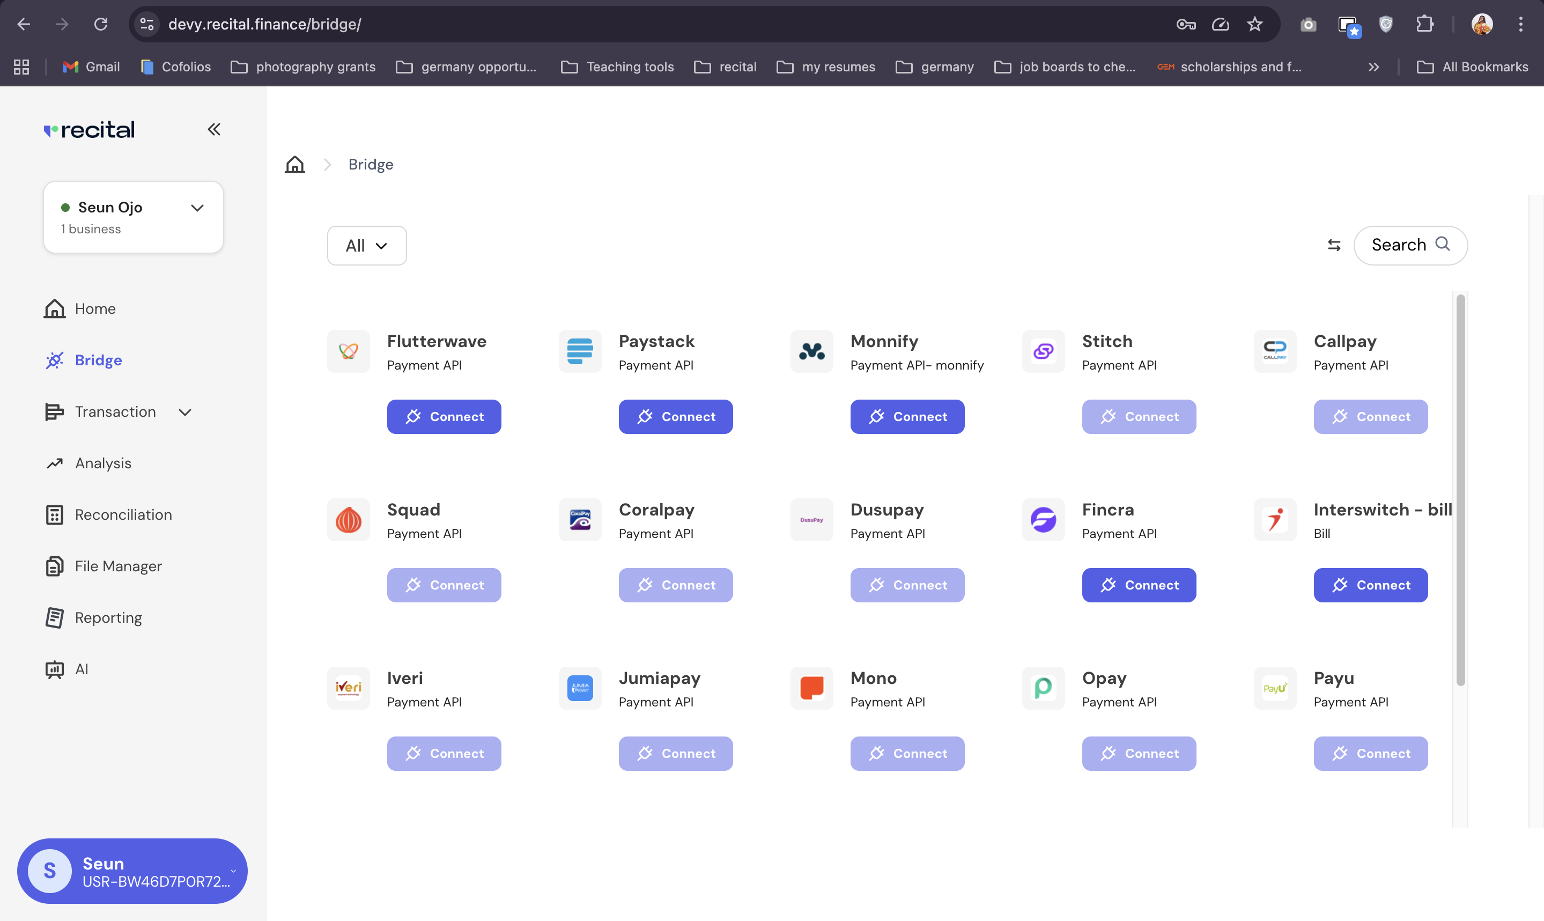Image resolution: width=1544 pixels, height=921 pixels.
Task: Click the home breadcrumb icon above Bridge
Action: (x=294, y=164)
